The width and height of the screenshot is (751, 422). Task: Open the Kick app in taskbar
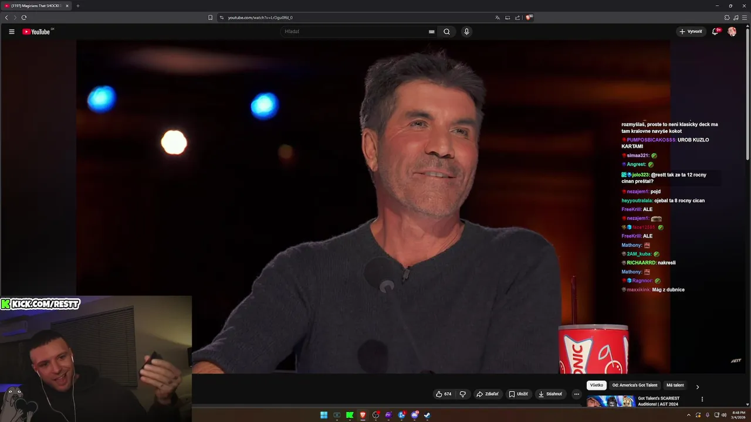(x=350, y=415)
